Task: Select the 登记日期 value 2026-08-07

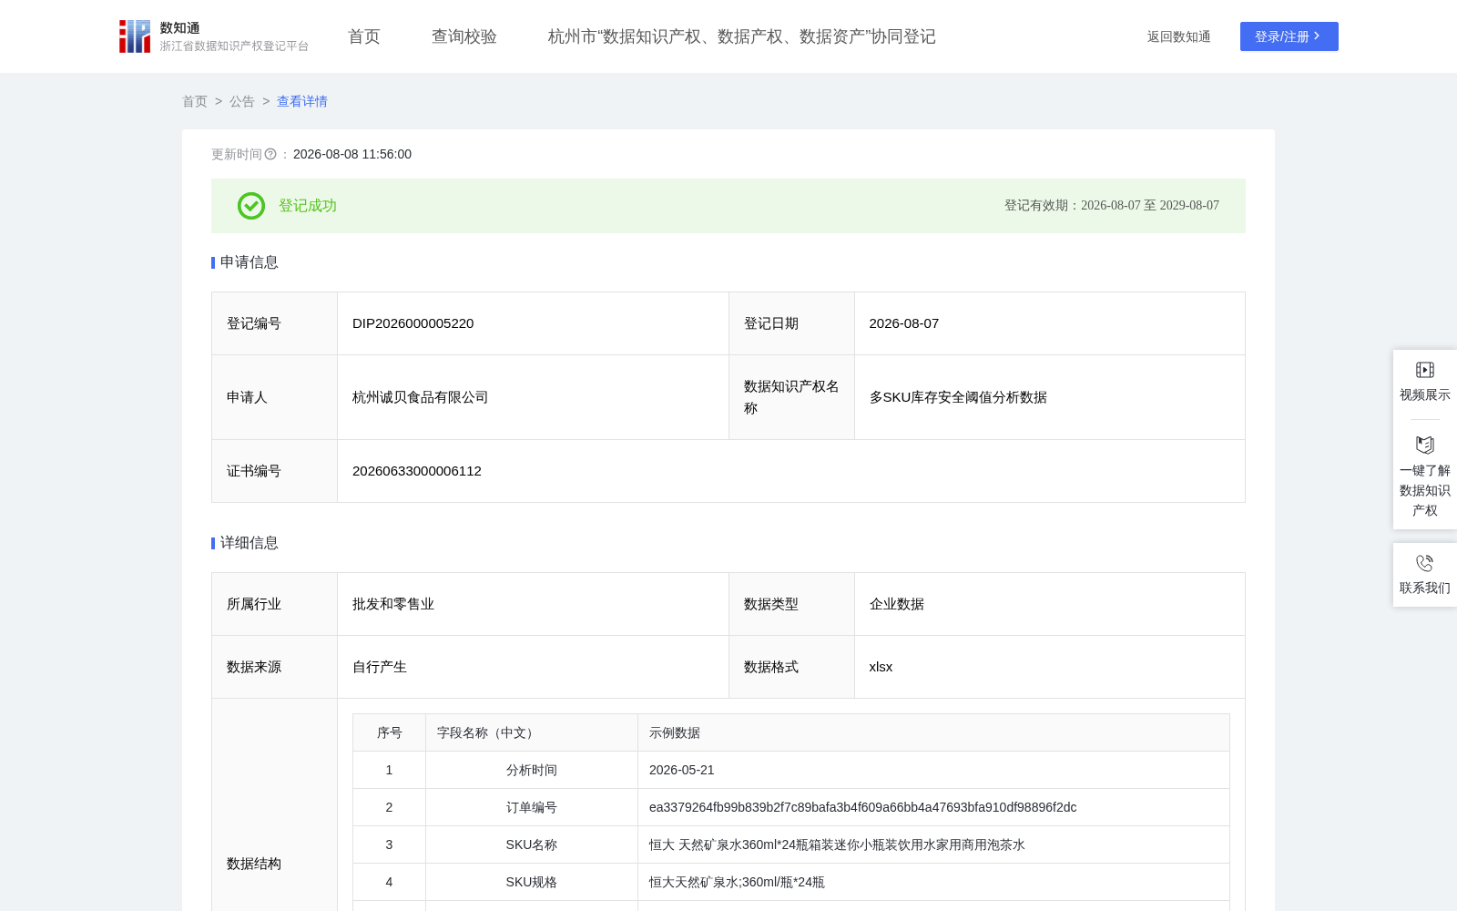Action: [x=904, y=323]
